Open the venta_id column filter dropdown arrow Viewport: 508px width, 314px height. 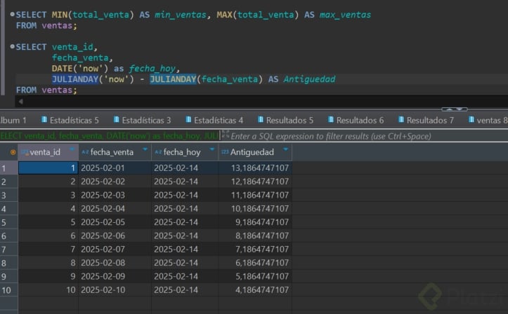72,149
